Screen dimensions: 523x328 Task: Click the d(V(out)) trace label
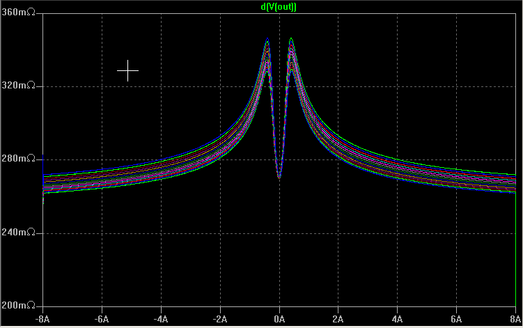(279, 7)
